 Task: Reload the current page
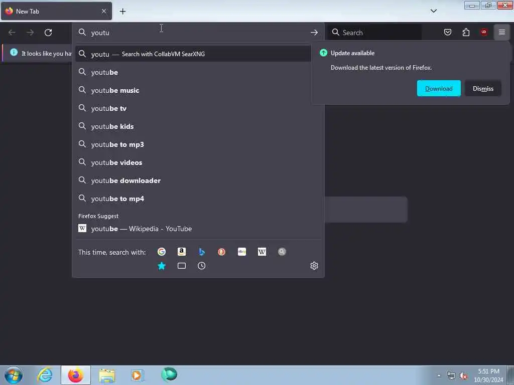click(48, 33)
